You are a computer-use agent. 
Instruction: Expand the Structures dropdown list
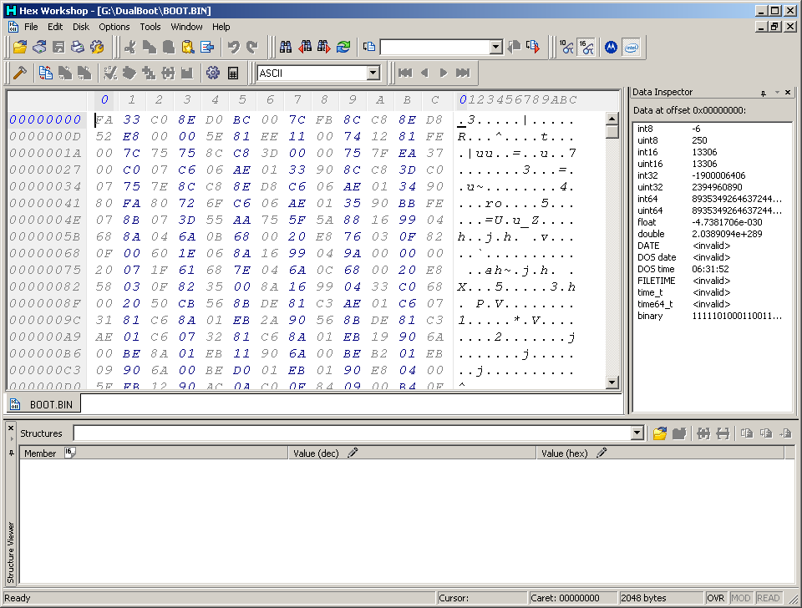(637, 433)
